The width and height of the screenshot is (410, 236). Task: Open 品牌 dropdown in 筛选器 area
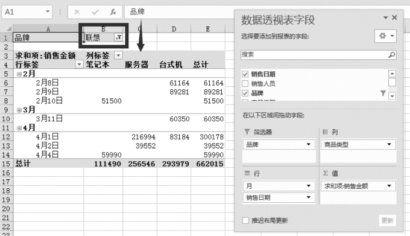pos(309,144)
